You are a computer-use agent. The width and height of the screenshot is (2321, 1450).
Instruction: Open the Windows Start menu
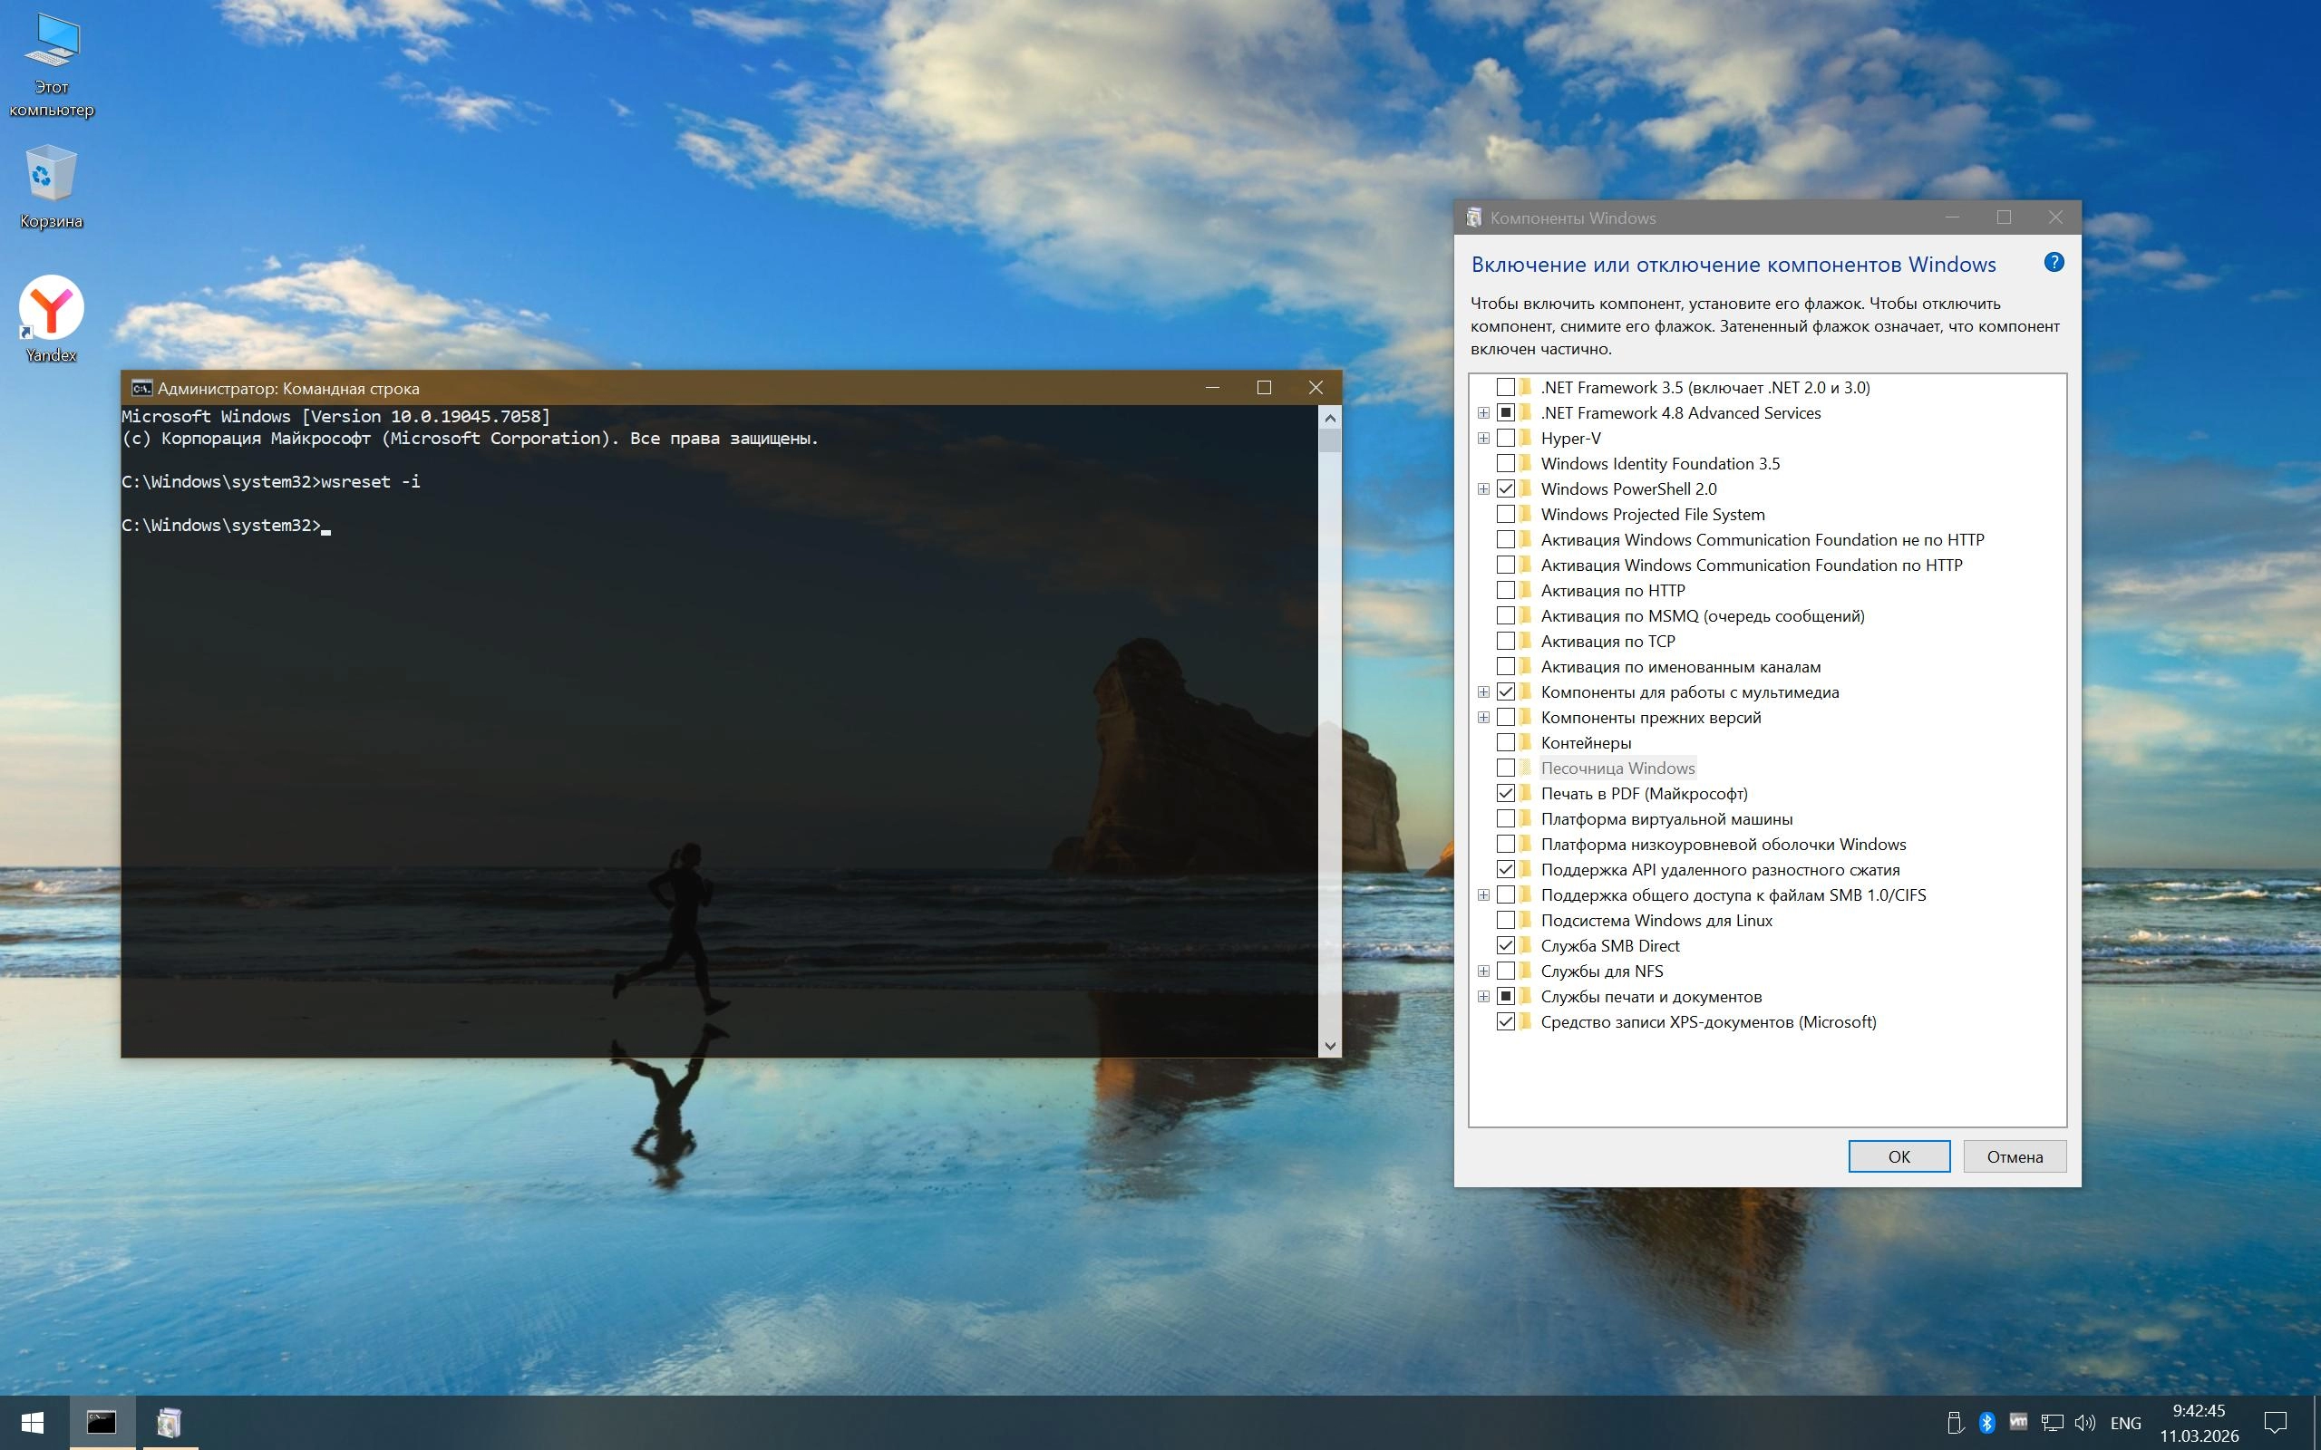[33, 1422]
